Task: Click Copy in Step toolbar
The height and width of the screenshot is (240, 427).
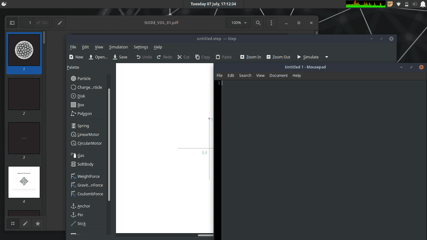Action: tap(203, 57)
